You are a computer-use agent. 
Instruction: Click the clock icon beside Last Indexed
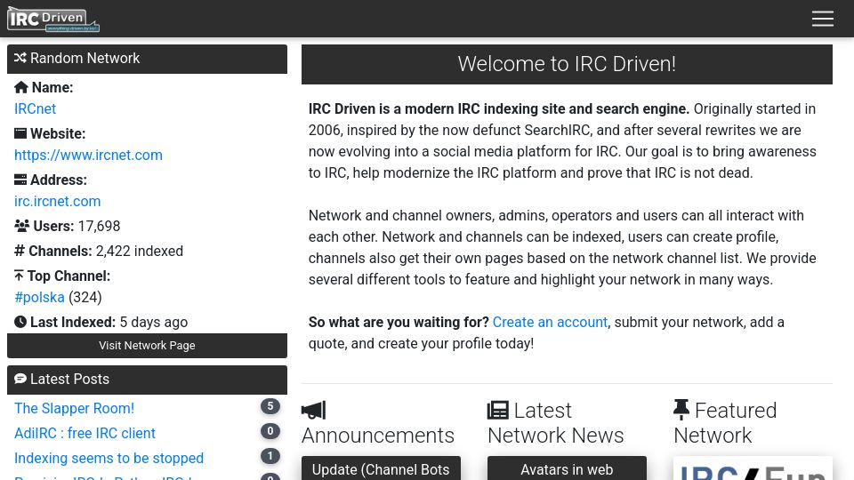pos(20,322)
